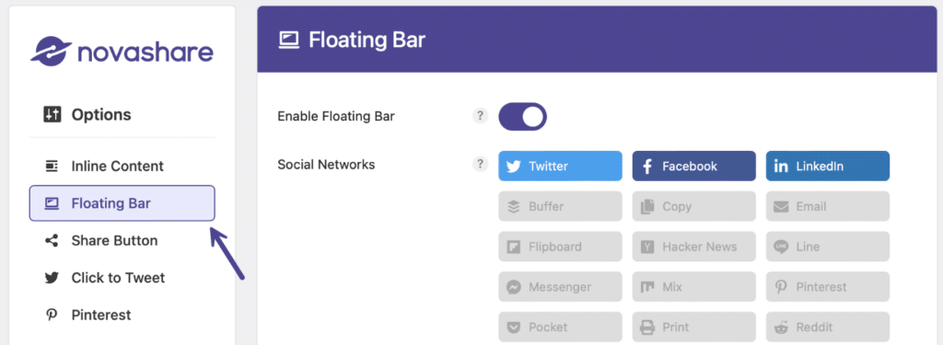Click the help icon beside Social Networks

pyautogui.click(x=479, y=164)
